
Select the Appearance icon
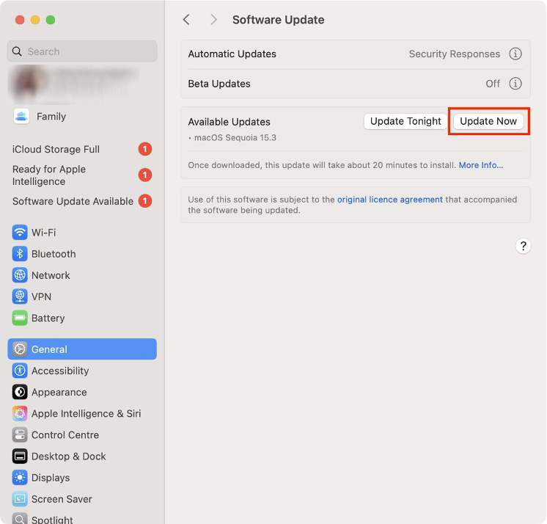[20, 392]
